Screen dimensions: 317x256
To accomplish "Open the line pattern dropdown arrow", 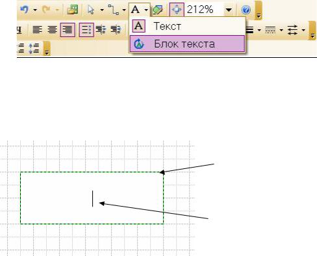I will (281, 30).
